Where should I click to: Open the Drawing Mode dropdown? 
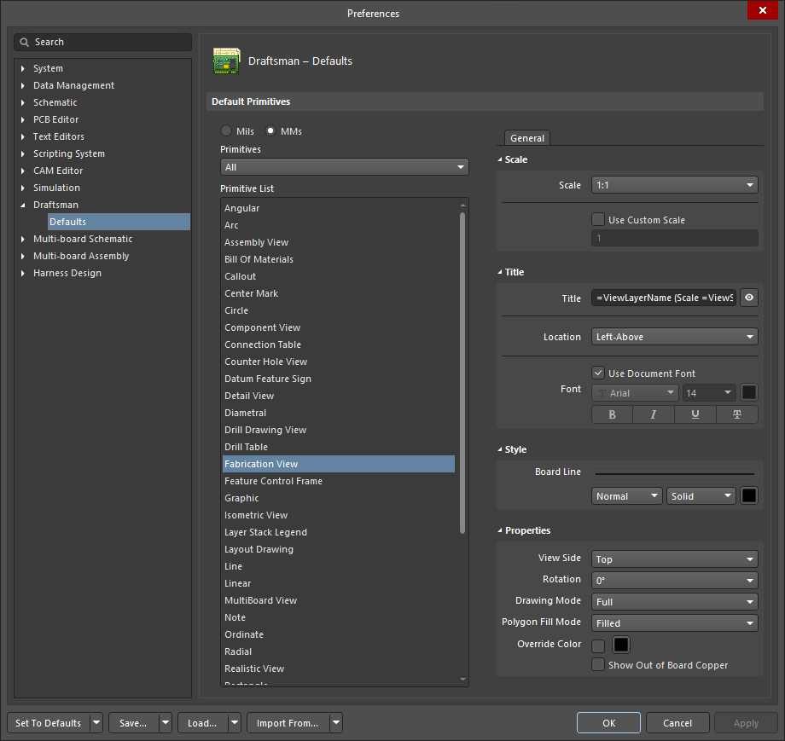tap(674, 602)
